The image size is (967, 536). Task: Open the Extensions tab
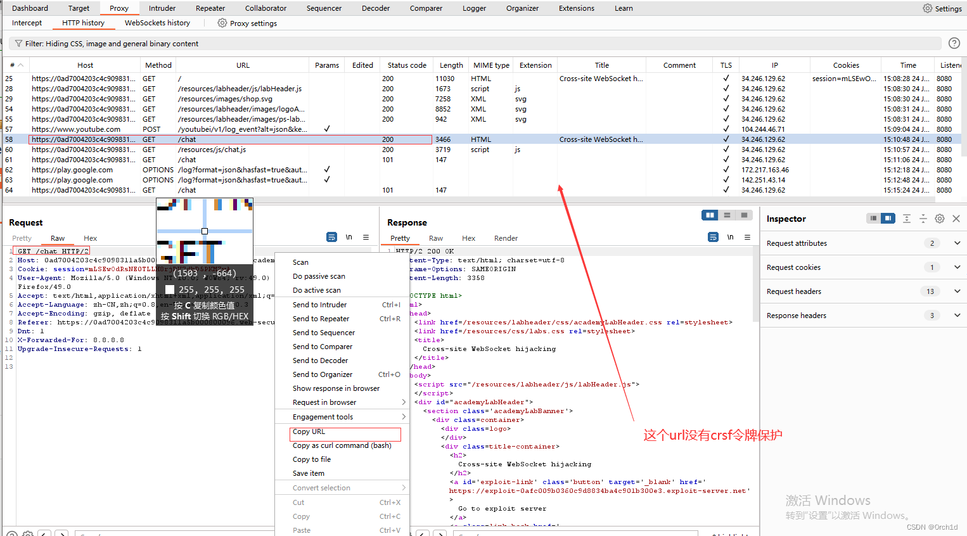[x=576, y=8]
